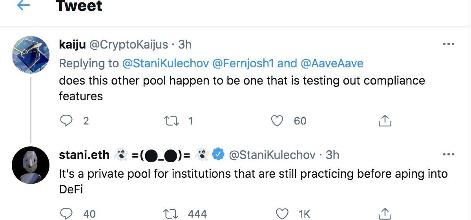Retweet kaiju's compliance features tweet

coord(171,121)
